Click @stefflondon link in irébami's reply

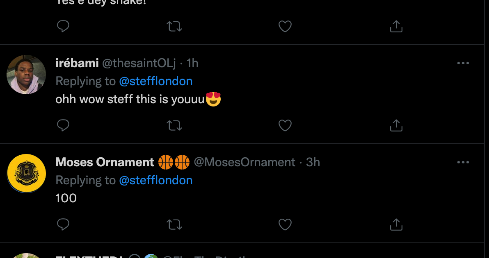(155, 81)
